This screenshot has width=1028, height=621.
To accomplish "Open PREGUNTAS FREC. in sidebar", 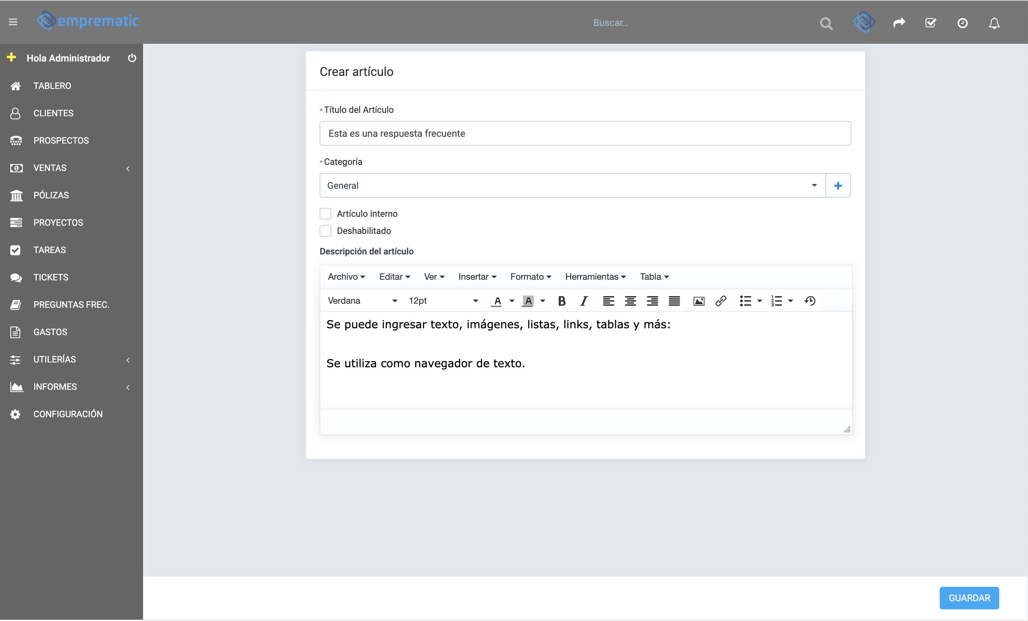I will click(71, 305).
